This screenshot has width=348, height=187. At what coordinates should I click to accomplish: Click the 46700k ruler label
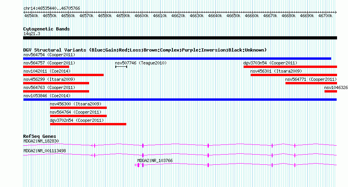click(x=325, y=16)
